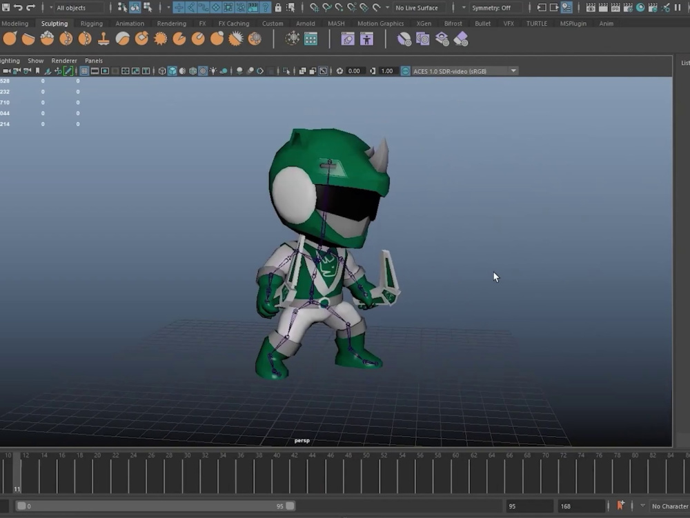Click the Save scene floppy disk icon

pyautogui.click(x=6, y=7)
